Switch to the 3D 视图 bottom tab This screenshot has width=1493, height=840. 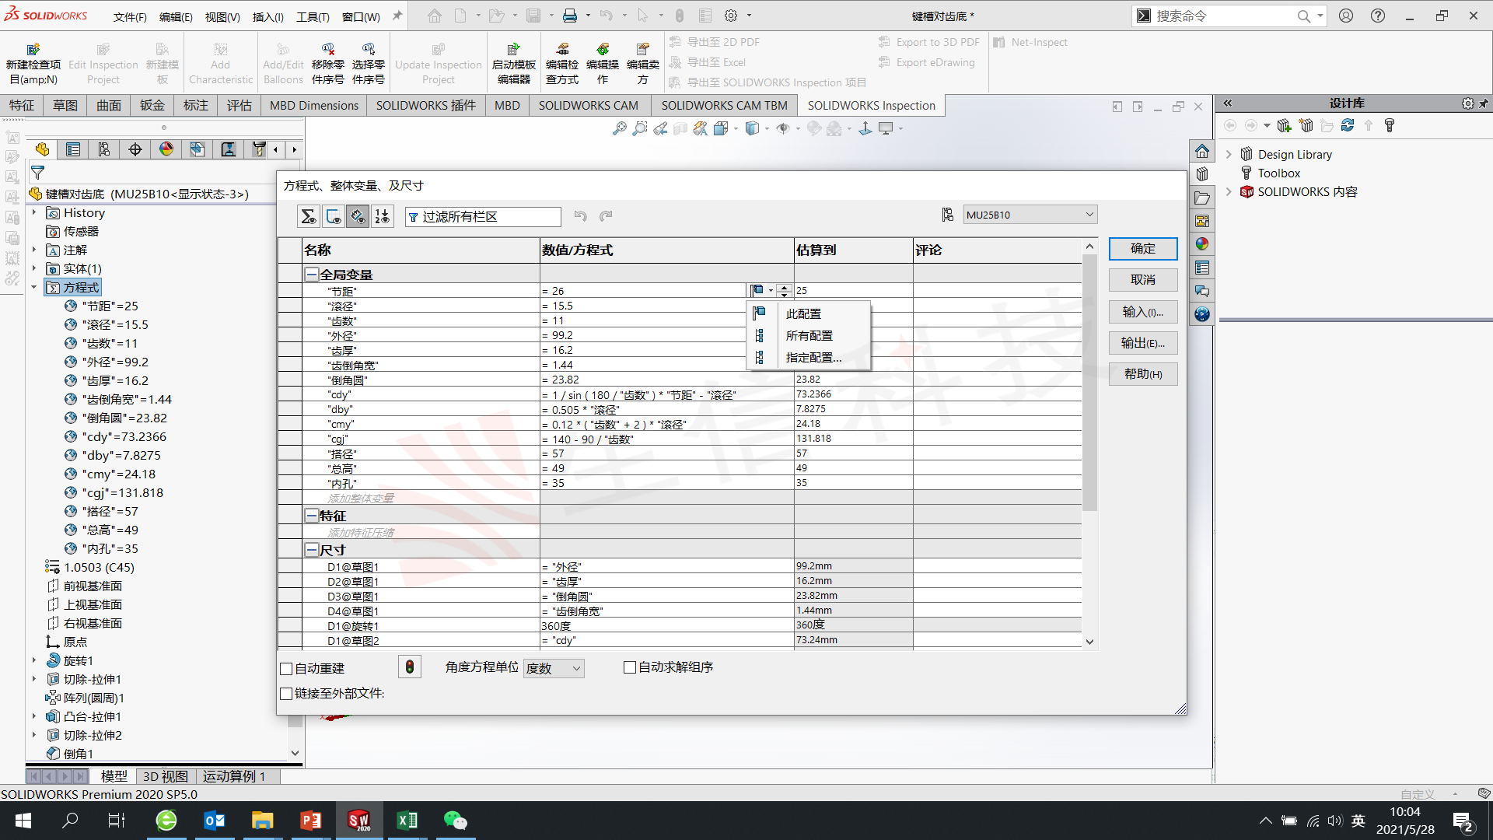tap(166, 776)
